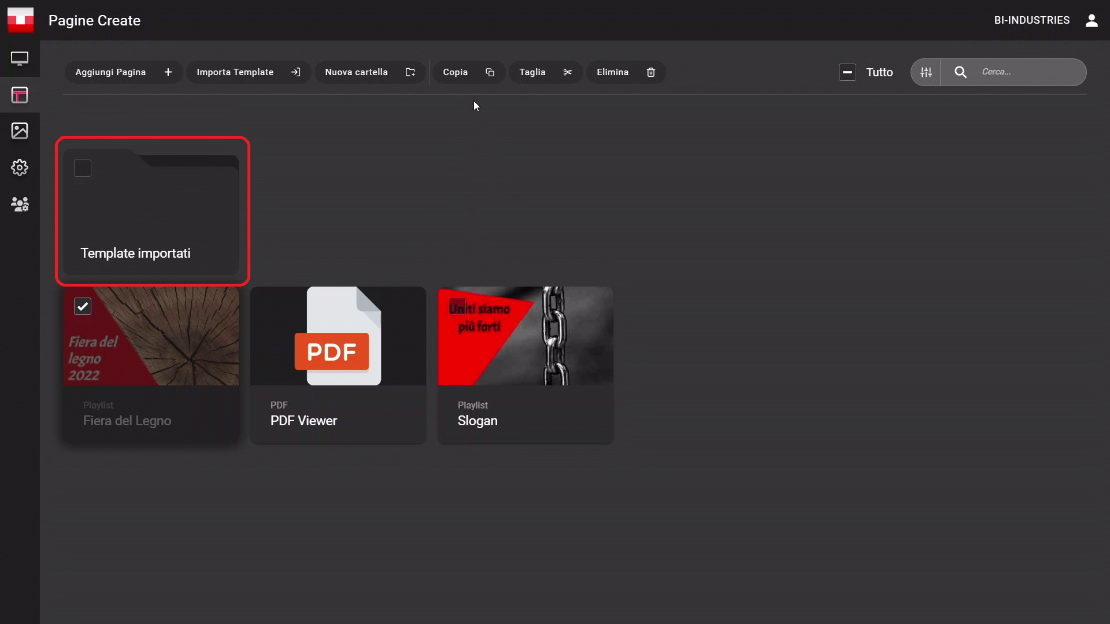Open the user management sidebar icon
This screenshot has width=1110, height=624.
coord(20,204)
